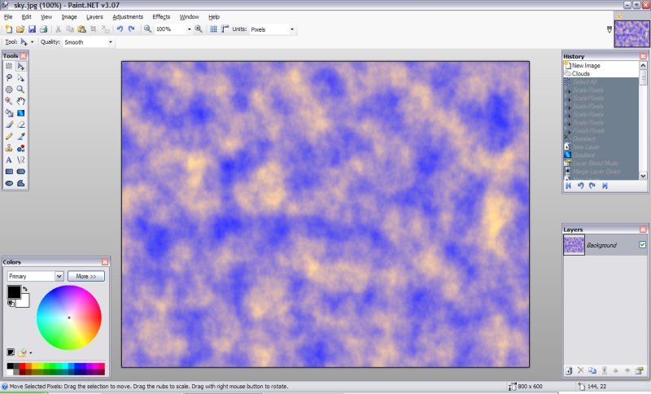Click the black primary color swatch

pos(14,292)
